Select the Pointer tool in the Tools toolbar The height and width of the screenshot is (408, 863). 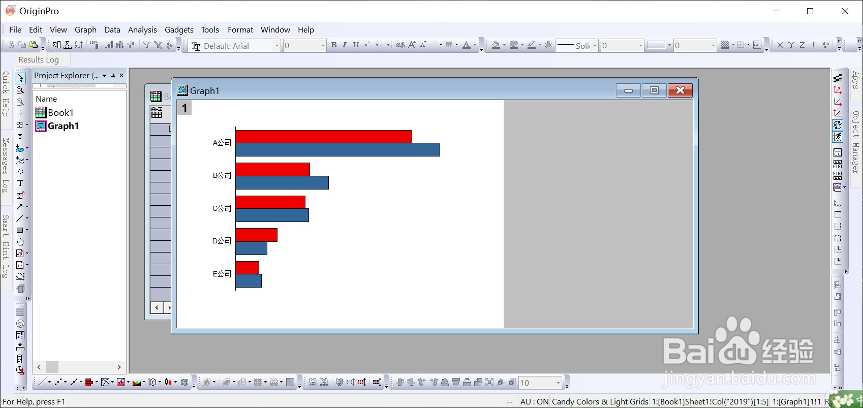20,78
